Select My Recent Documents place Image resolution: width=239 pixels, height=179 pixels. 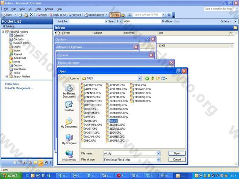[69, 91]
